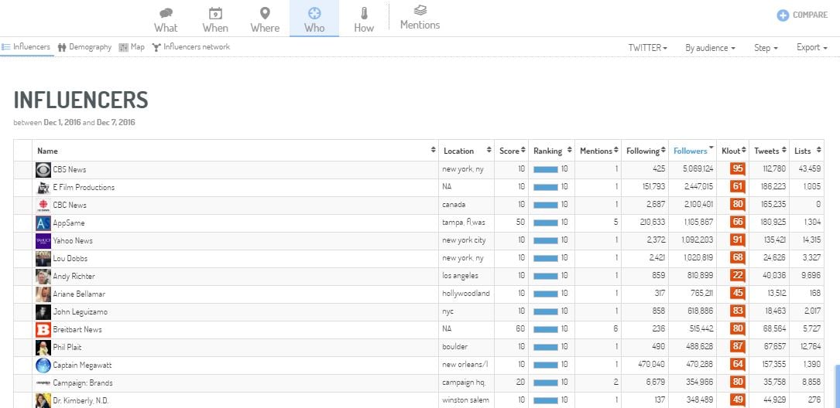Open the What speech bubble tab
This screenshot has width=840, height=408.
(x=166, y=20)
